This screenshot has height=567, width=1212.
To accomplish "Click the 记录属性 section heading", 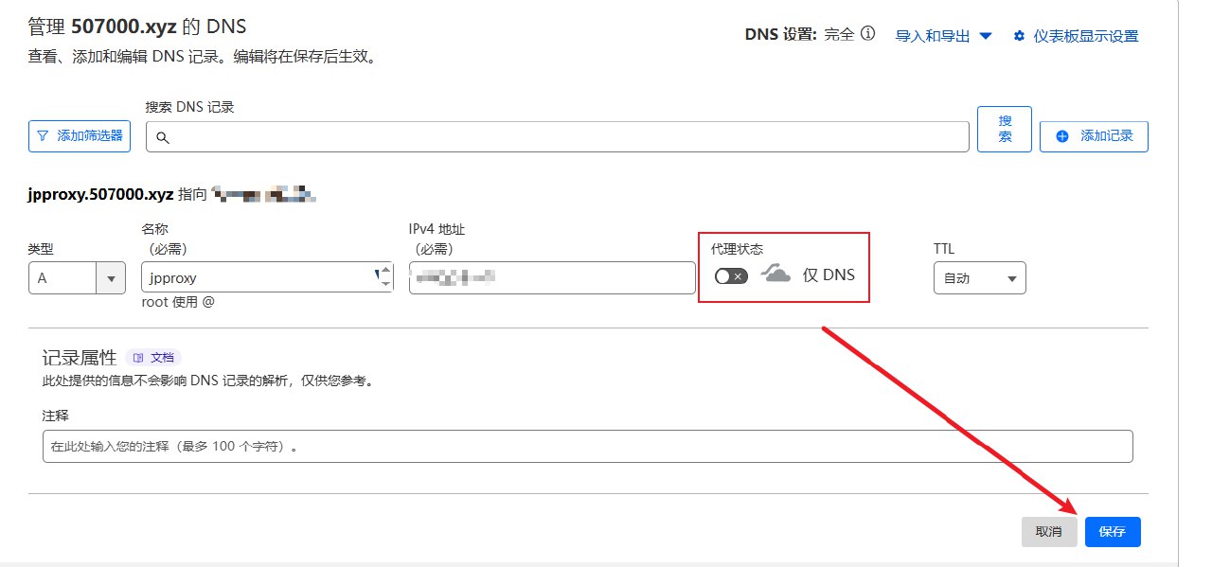I will tap(80, 357).
